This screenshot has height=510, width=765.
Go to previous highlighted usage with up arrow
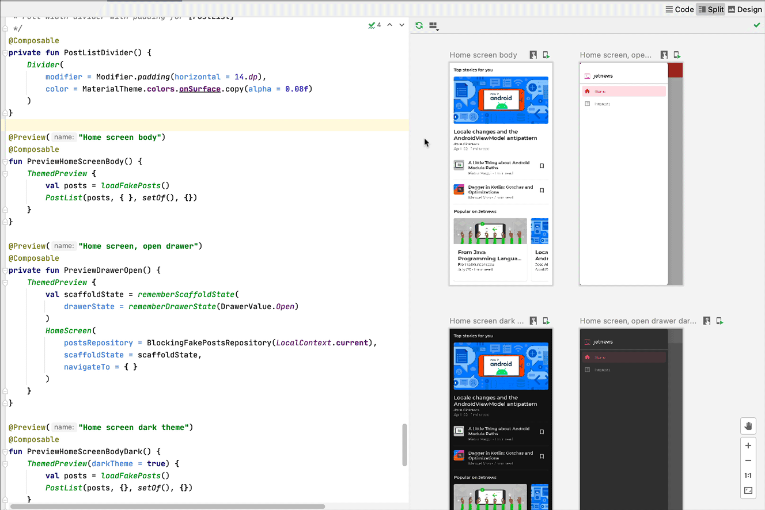coord(389,25)
